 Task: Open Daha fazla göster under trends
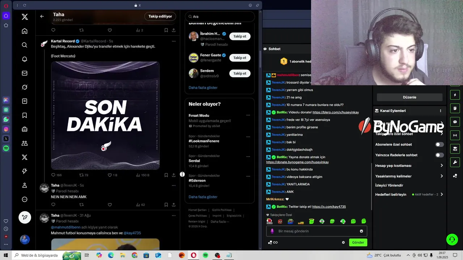tap(203, 197)
